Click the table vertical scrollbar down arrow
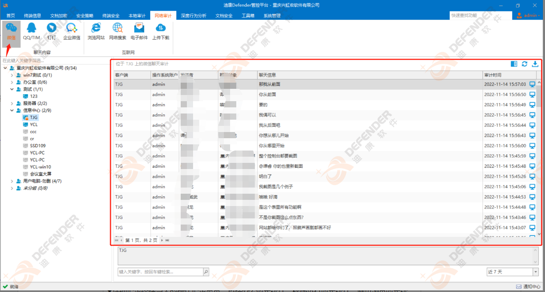Screen dimensions: 545x292 pyautogui.click(x=540, y=234)
